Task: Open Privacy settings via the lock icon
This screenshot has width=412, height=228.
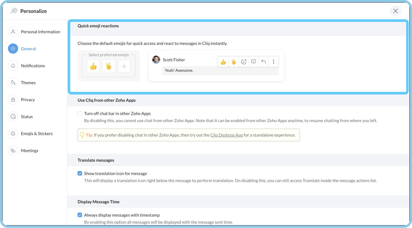Action: pyautogui.click(x=13, y=99)
